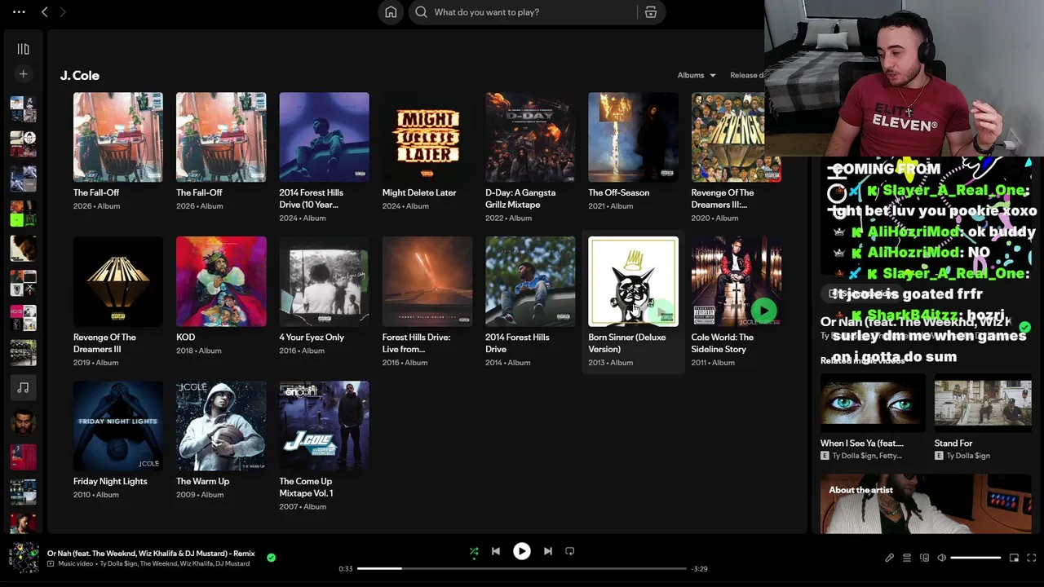Enter full screen with the expand icon

pyautogui.click(x=1032, y=558)
